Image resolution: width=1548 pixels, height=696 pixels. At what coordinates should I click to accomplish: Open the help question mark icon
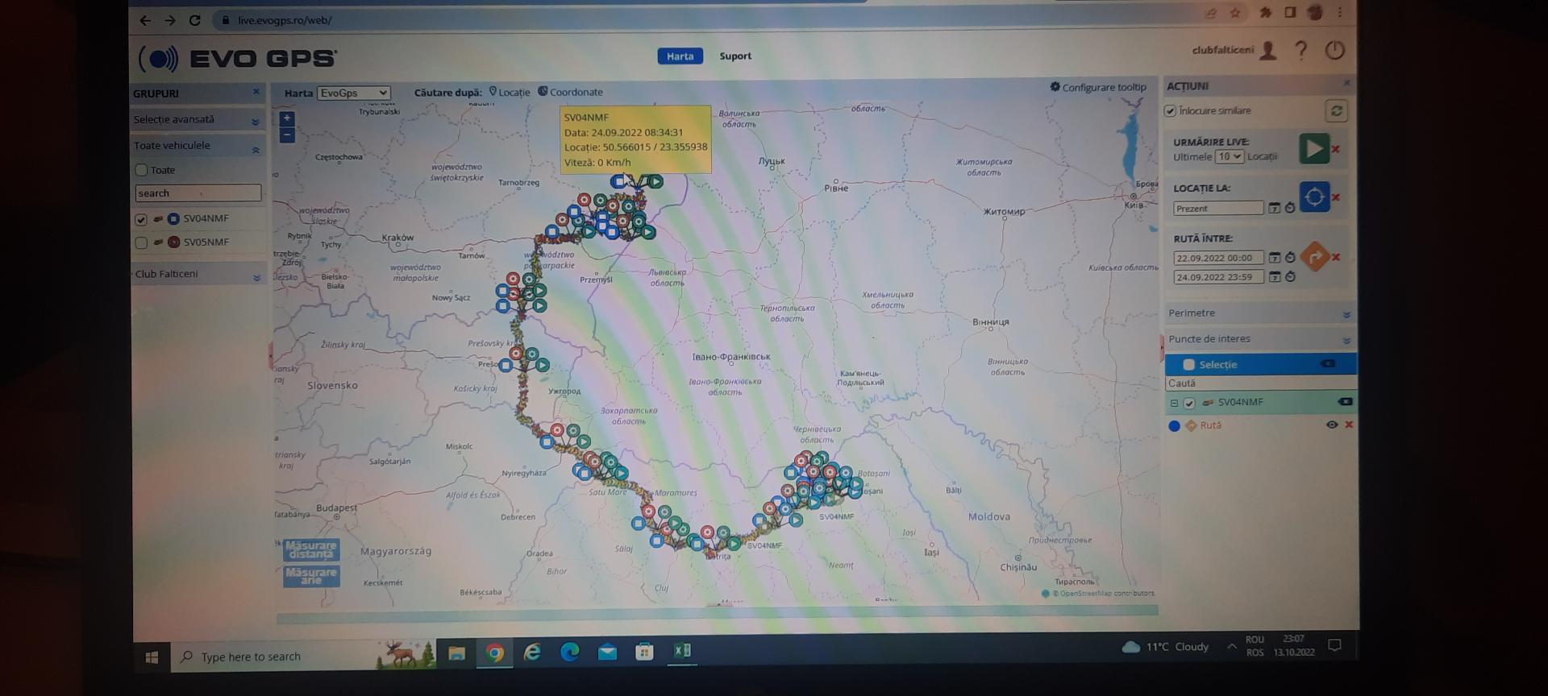(1300, 51)
